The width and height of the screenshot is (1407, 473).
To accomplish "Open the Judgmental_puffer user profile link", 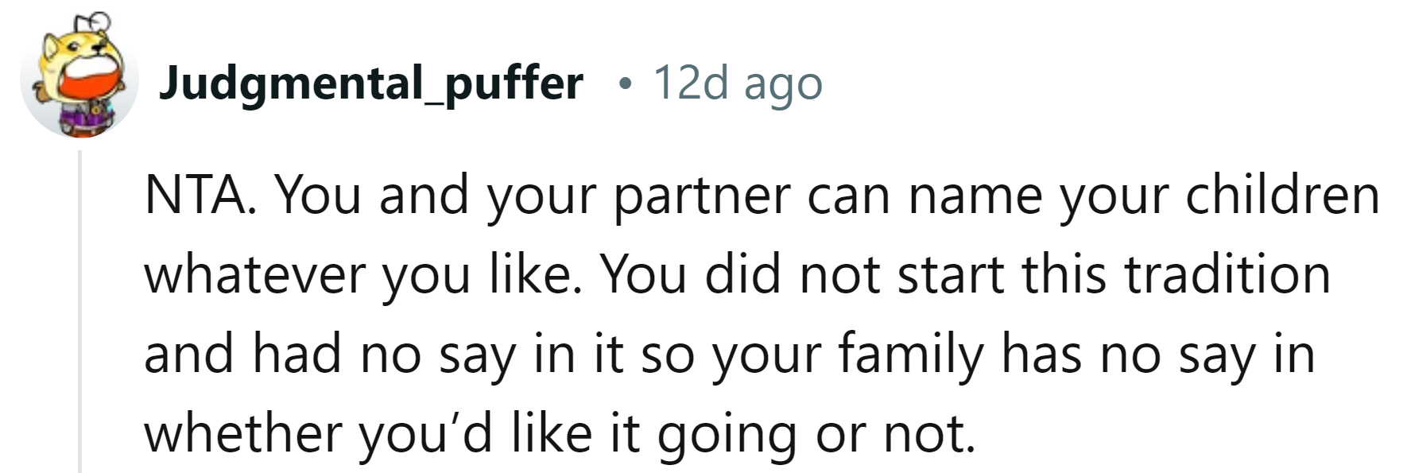I will point(370,82).
